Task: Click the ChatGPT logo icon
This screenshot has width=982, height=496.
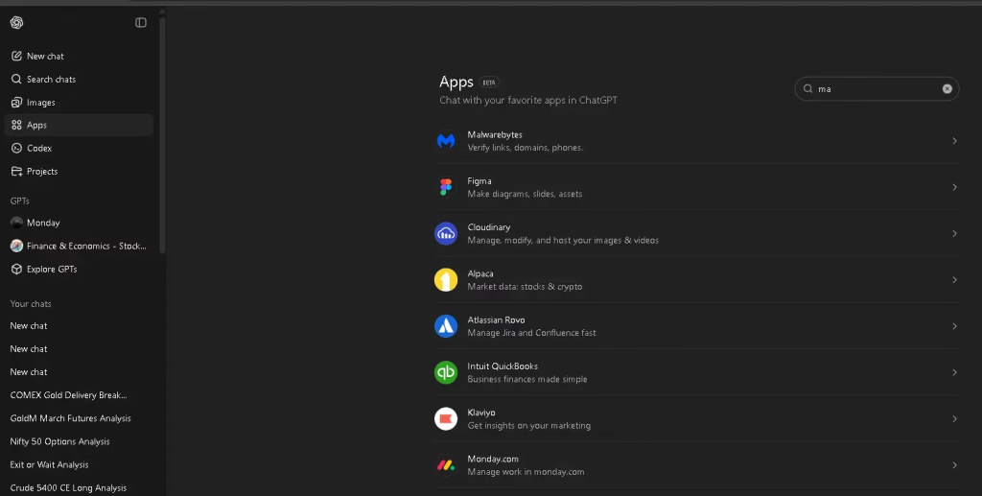Action: pyautogui.click(x=16, y=23)
